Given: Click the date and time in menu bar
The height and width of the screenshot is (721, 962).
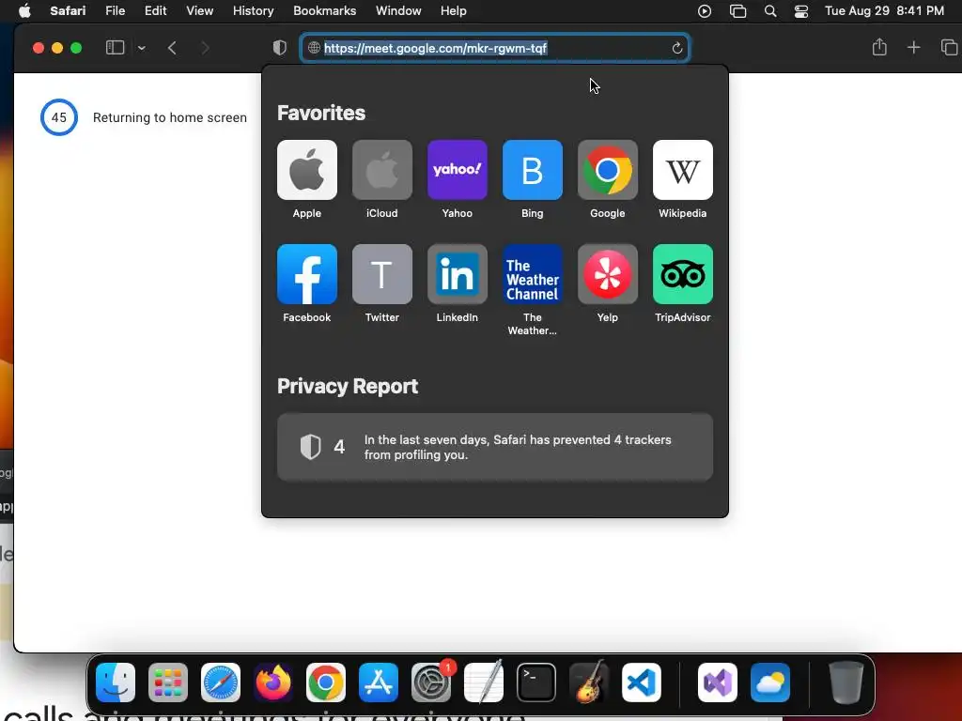Looking at the screenshot, I should (x=884, y=11).
